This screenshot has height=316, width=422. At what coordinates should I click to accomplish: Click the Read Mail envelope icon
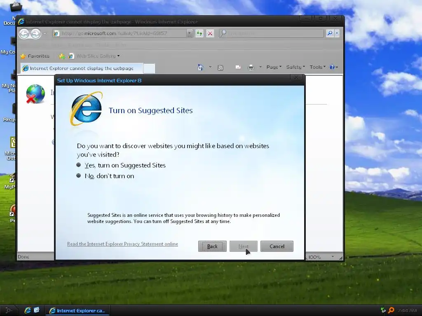(238, 67)
